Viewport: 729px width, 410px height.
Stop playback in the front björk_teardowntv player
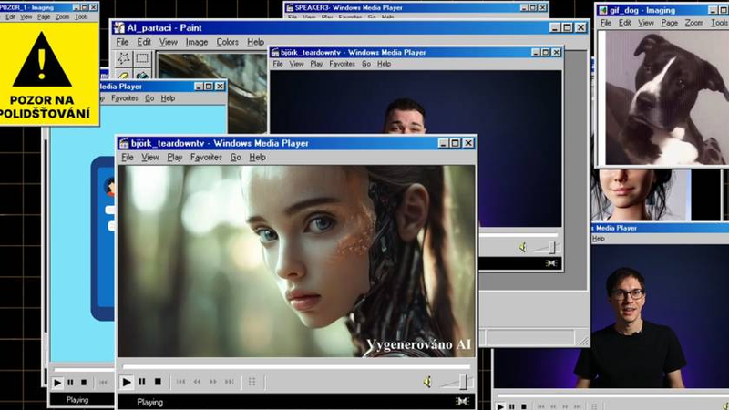[x=158, y=382]
